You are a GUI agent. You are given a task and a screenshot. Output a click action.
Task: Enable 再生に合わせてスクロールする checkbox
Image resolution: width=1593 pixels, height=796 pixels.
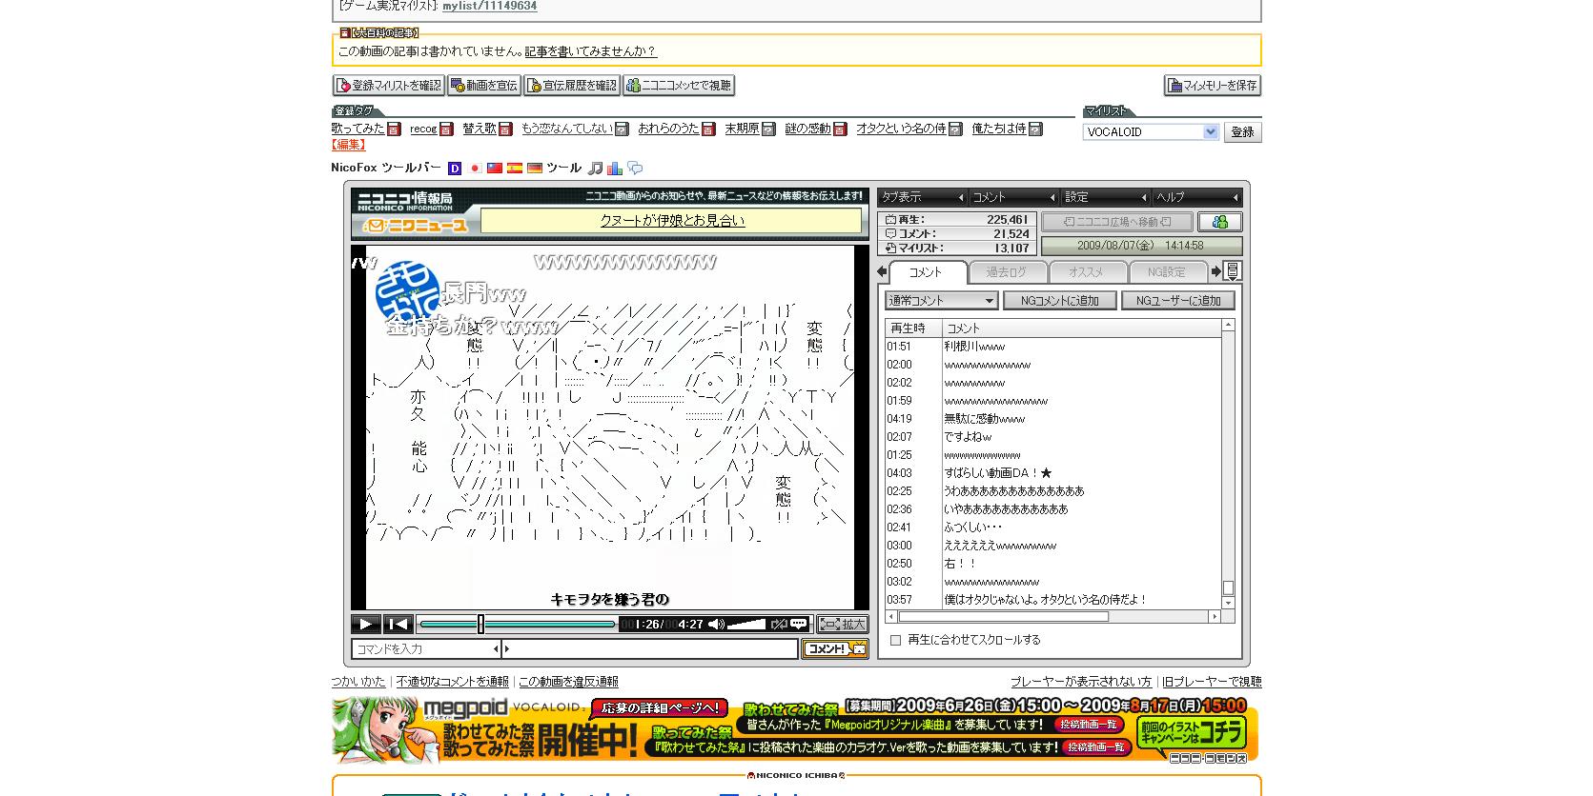[x=895, y=640]
